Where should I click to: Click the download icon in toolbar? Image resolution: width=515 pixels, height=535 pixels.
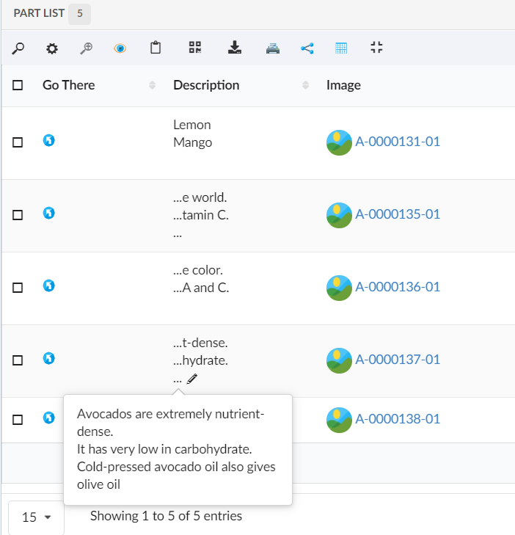coord(234,48)
